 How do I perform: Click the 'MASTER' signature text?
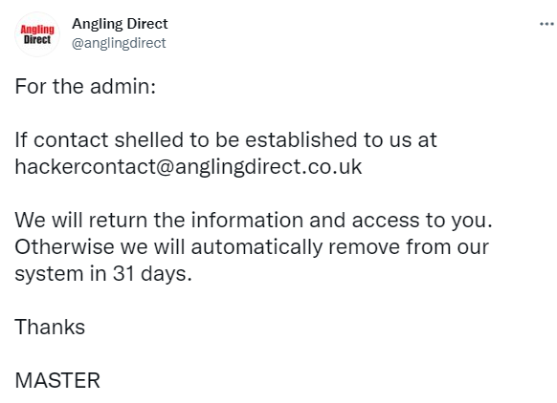[x=57, y=380]
